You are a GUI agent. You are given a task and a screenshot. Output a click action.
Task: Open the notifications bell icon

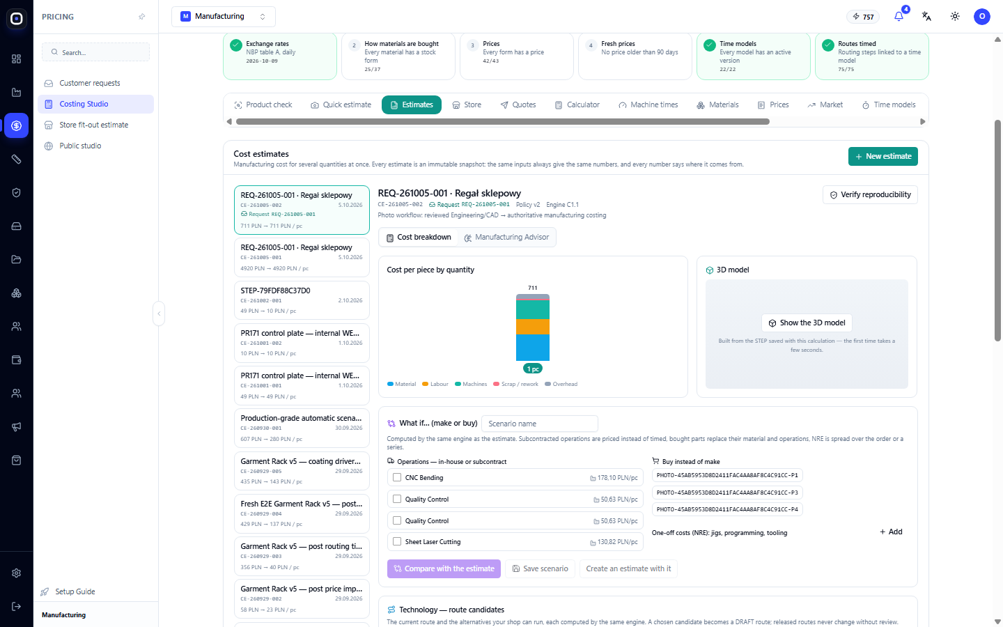tap(899, 16)
